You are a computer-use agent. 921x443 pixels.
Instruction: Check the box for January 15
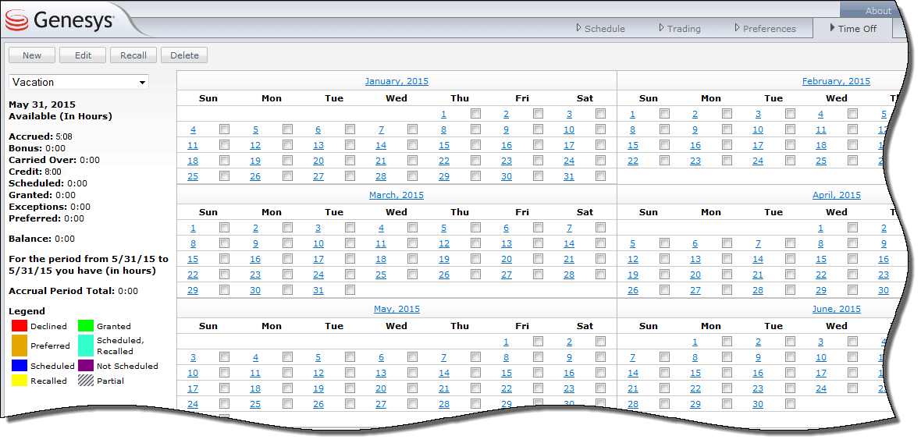point(475,145)
